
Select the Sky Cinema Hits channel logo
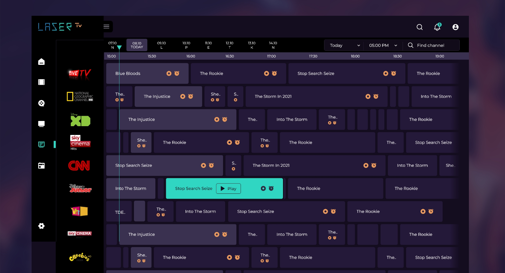pyautogui.click(x=80, y=142)
